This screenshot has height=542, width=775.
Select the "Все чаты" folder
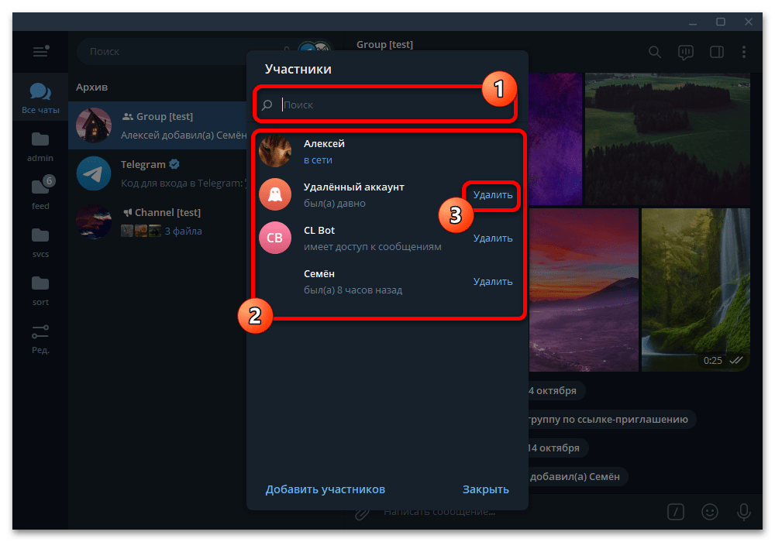tap(40, 98)
